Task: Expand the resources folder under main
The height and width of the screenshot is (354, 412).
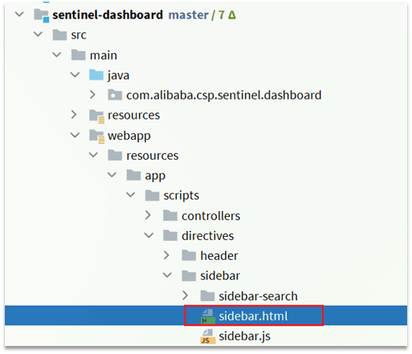Action: tap(74, 115)
